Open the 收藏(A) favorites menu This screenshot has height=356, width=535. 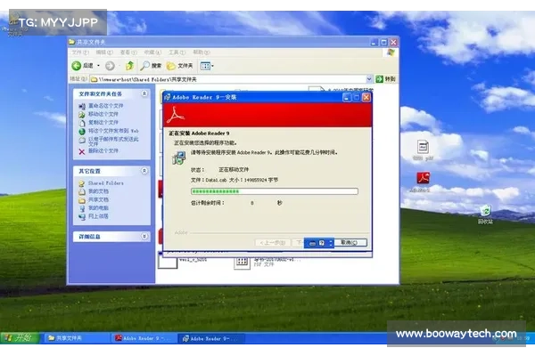point(152,53)
